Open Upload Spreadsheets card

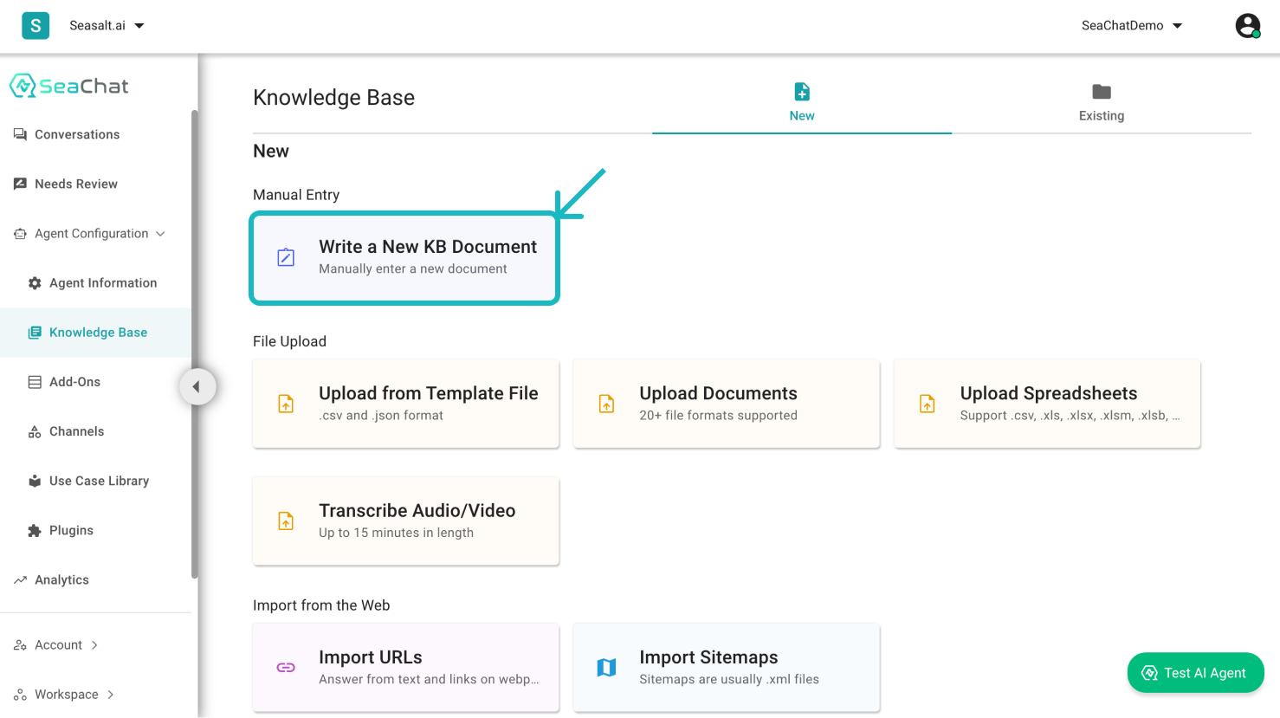1047,404
